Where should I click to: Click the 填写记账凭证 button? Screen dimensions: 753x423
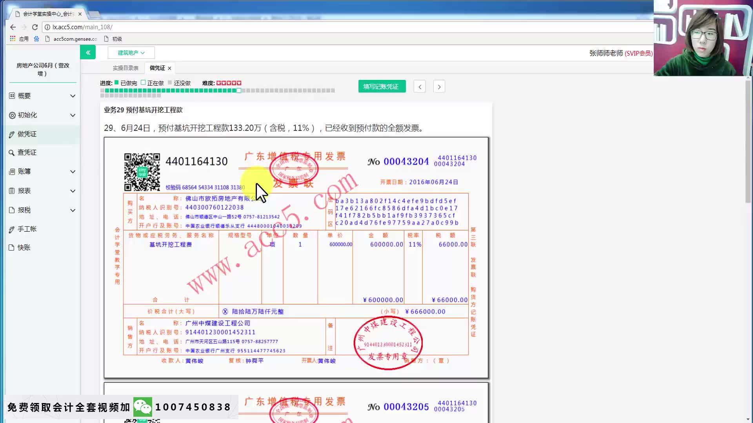(382, 86)
